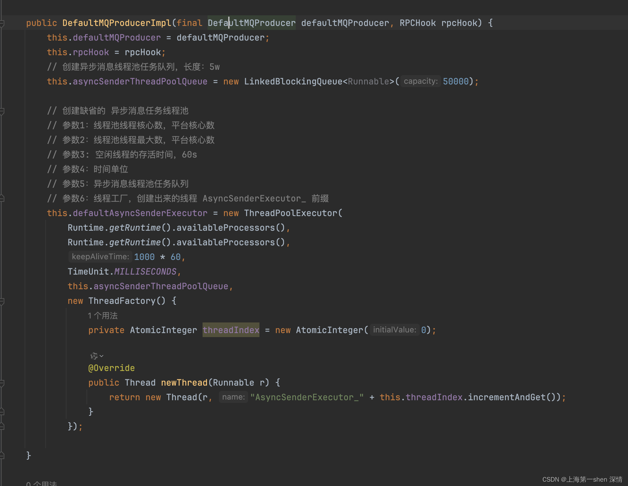
Task: Click the 'keepAliveTime:' parameter hint
Action: point(100,257)
